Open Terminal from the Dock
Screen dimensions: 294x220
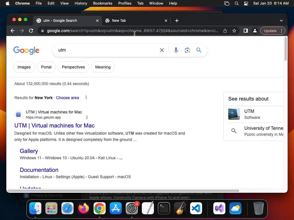(164, 208)
